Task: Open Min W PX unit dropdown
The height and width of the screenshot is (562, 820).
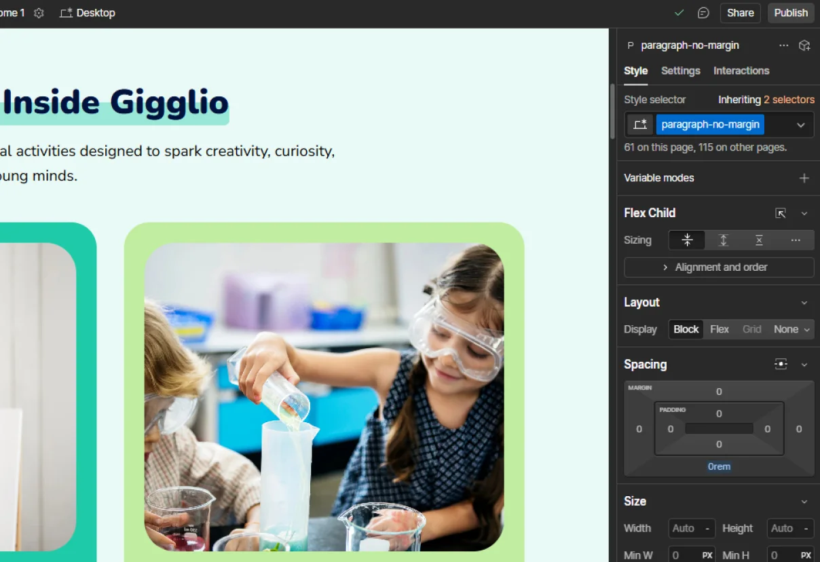Action: [x=707, y=555]
